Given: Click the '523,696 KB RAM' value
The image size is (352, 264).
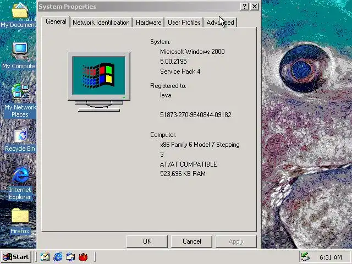Looking at the screenshot, I should click(x=183, y=174).
